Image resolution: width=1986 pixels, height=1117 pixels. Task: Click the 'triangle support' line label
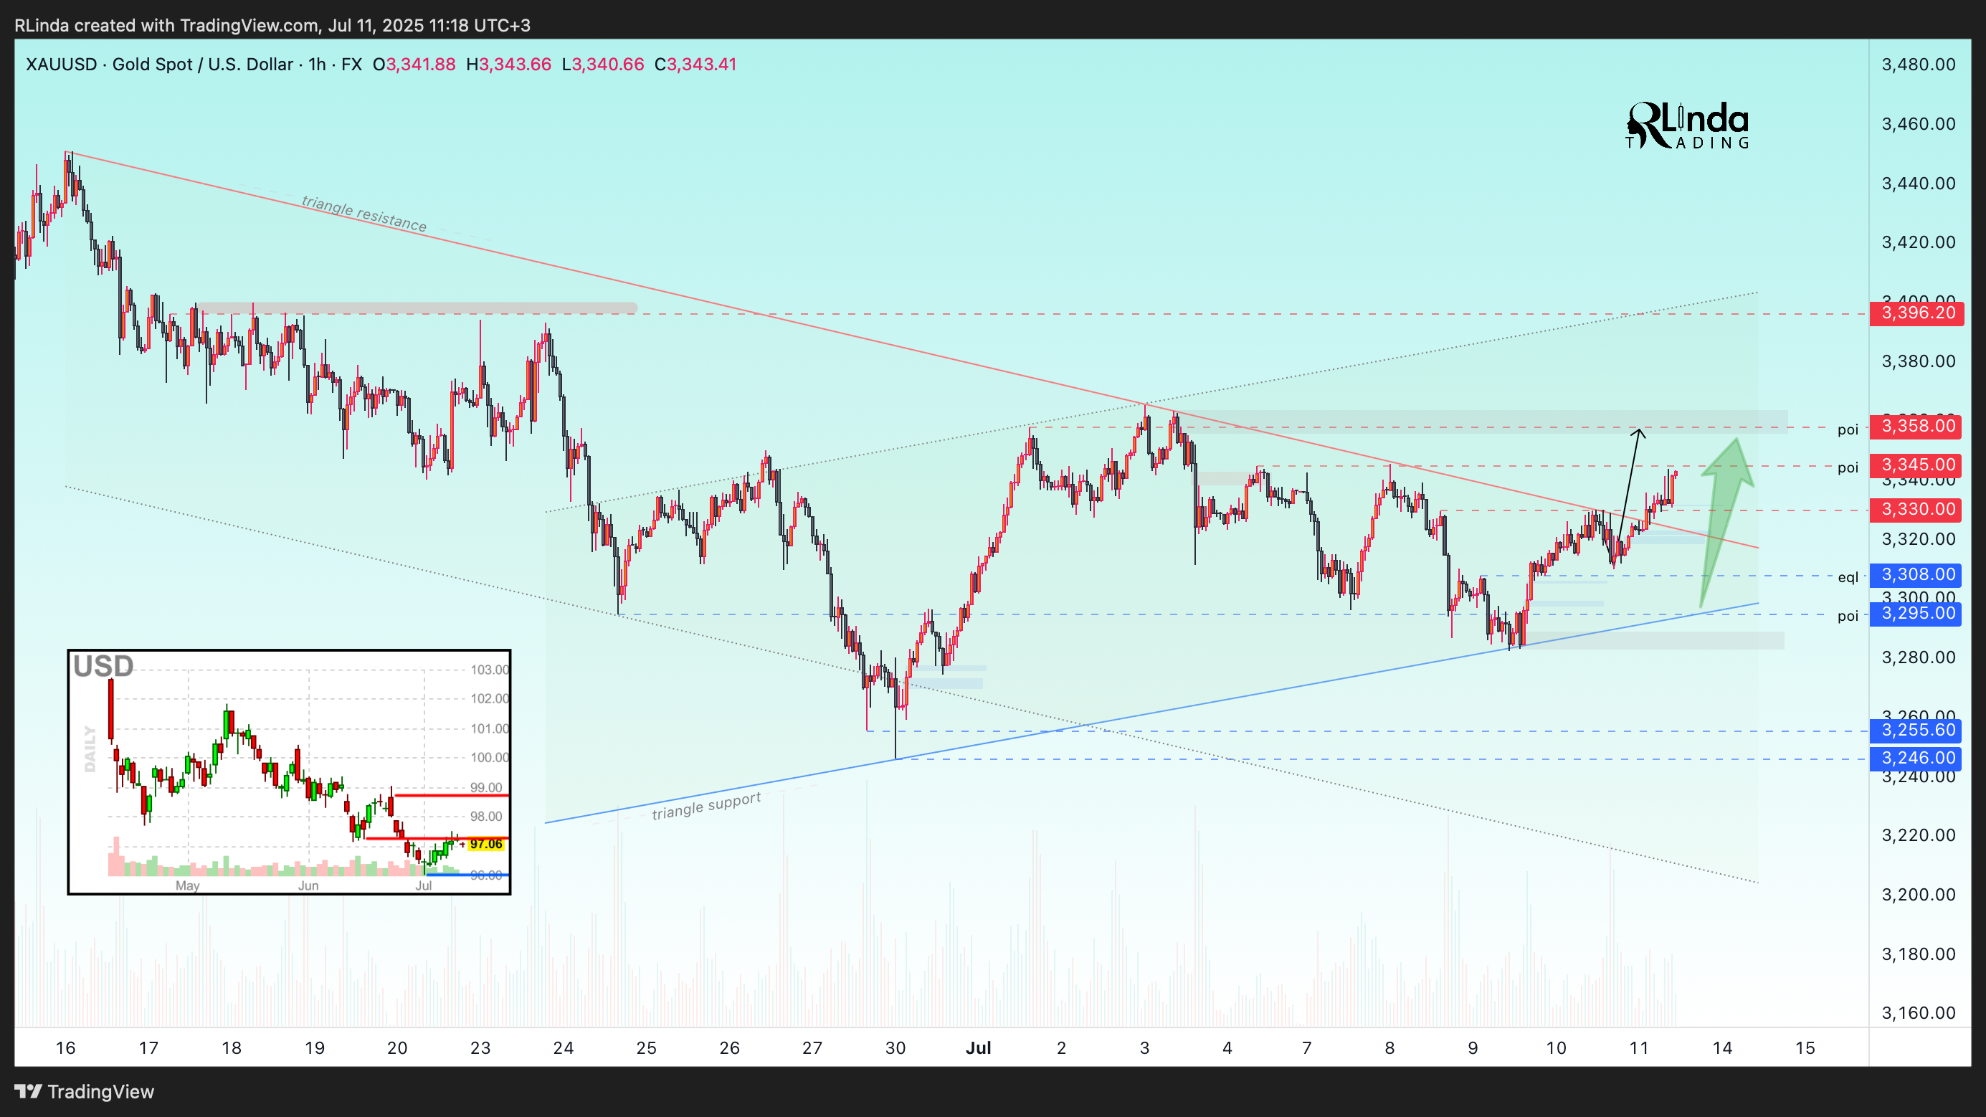[x=706, y=807]
